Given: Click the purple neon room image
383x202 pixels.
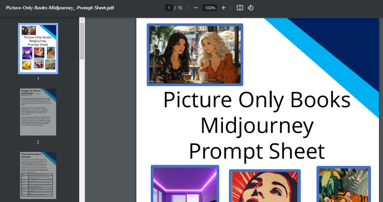Looking at the screenshot, I should pos(185,183).
